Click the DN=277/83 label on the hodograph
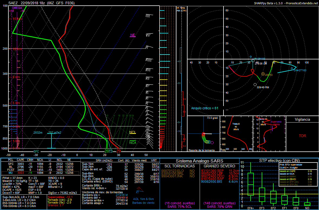Viewport: 319px width, 210px height. [x=300, y=70]
